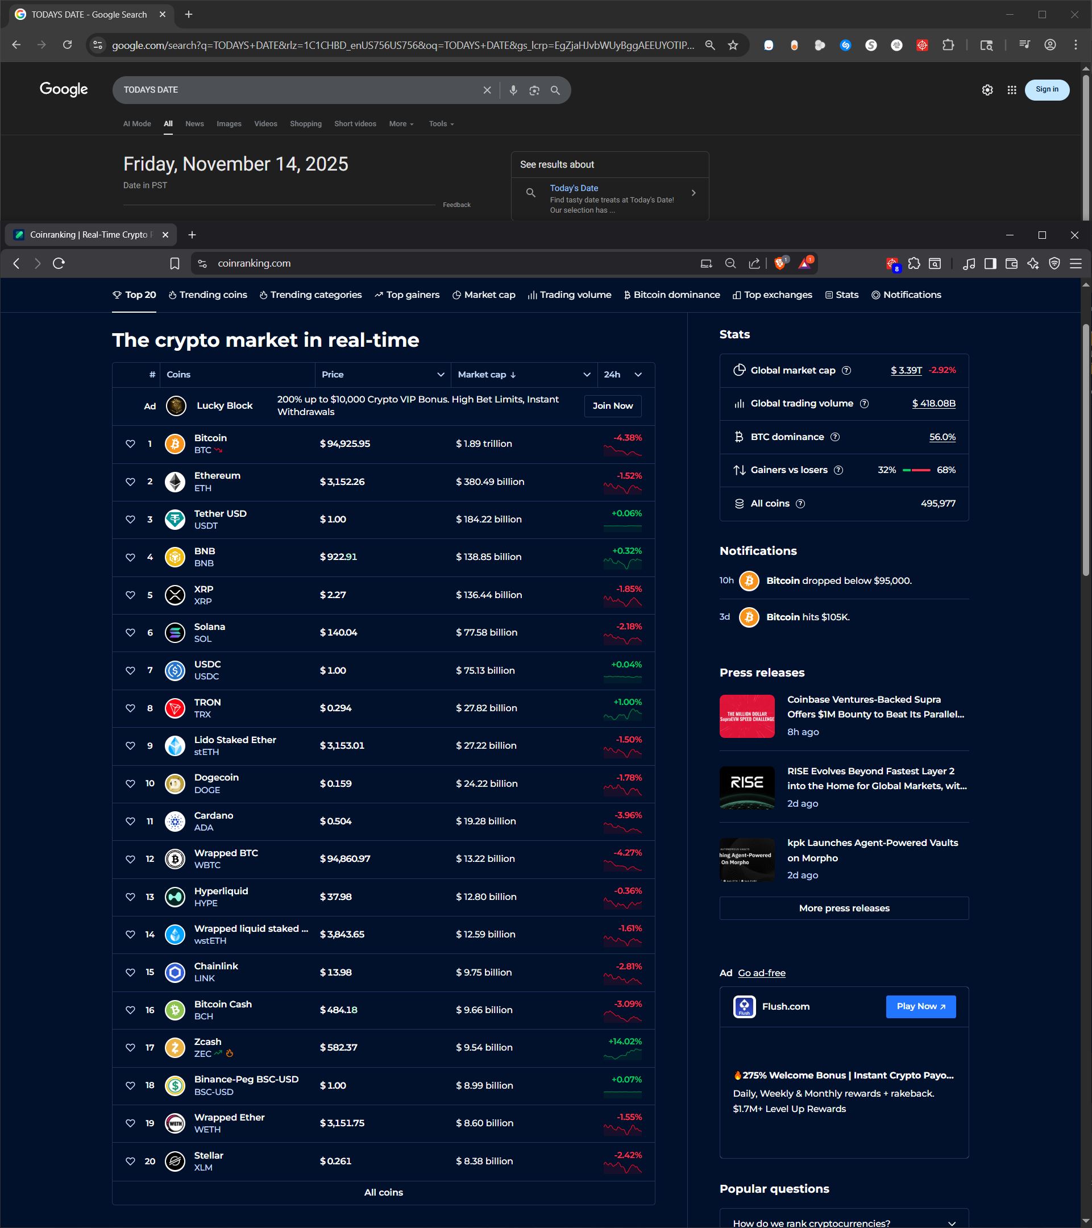Toggle the Ethereum favorite heart
Screen dimensions: 1092x1228
(130, 482)
